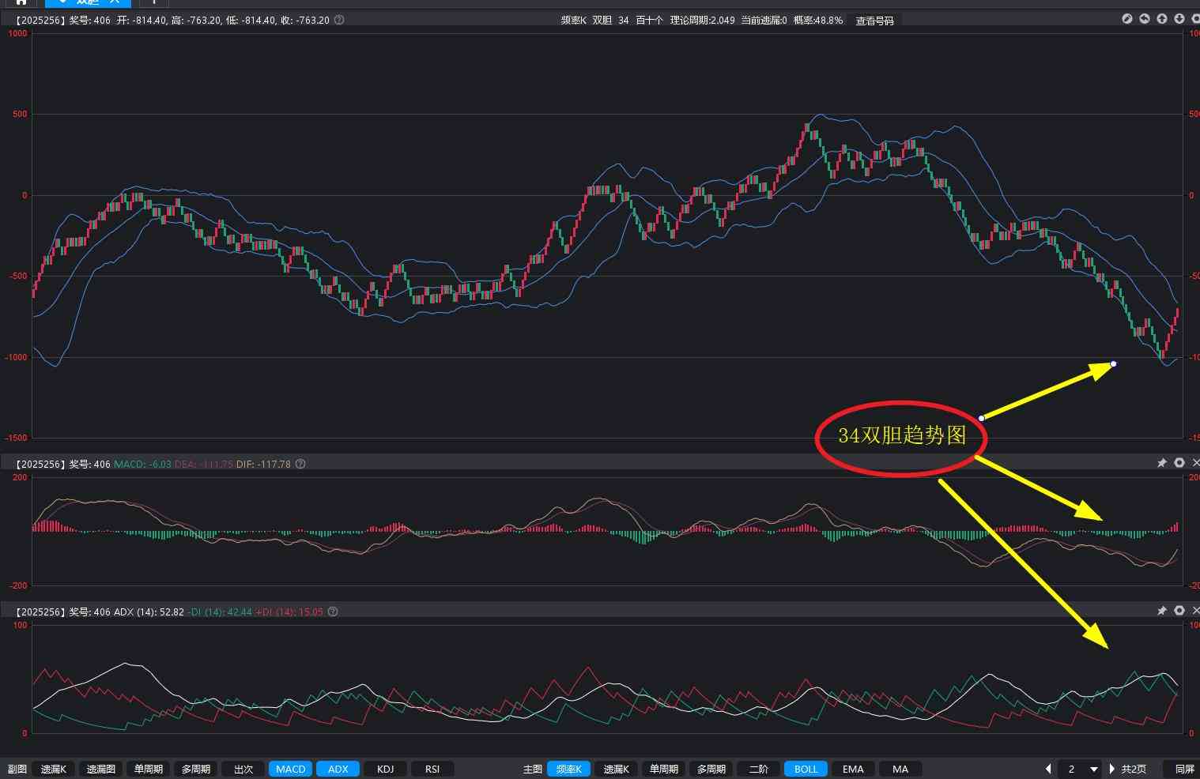Click help icon next to ADX readings
This screenshot has height=779, width=1200.
[x=333, y=612]
